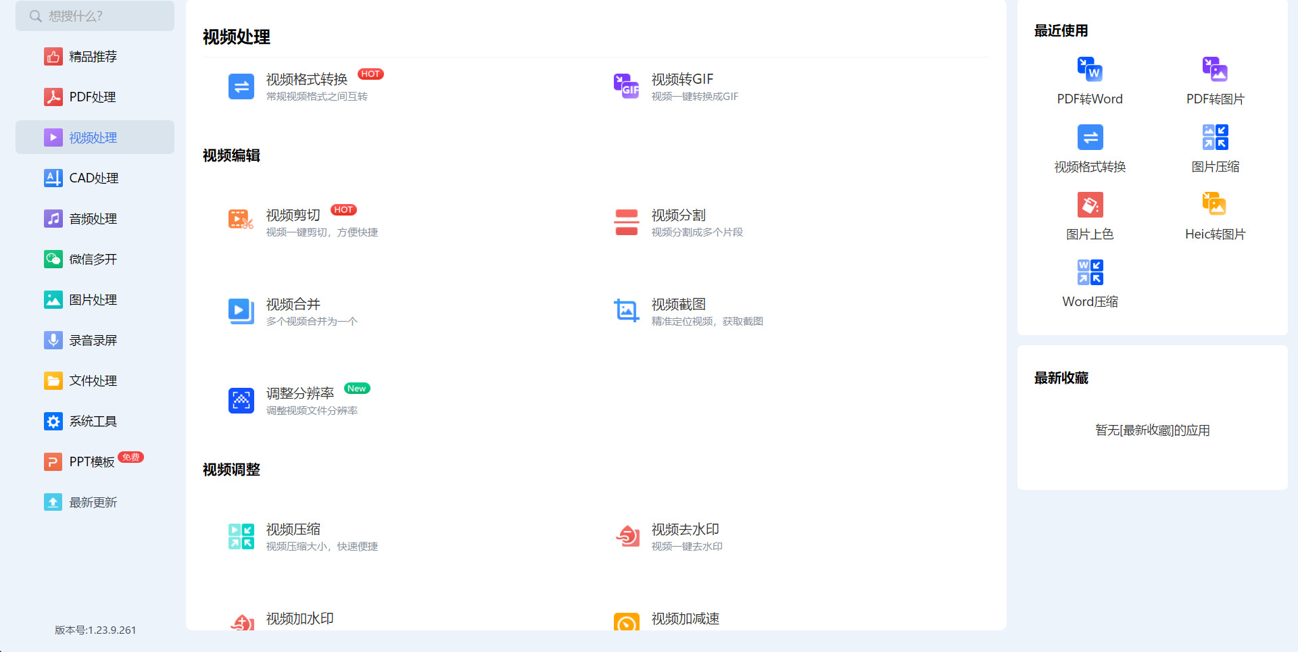Select the 视频处理 sidebar category
Viewport: 1298px width, 652px height.
point(95,138)
